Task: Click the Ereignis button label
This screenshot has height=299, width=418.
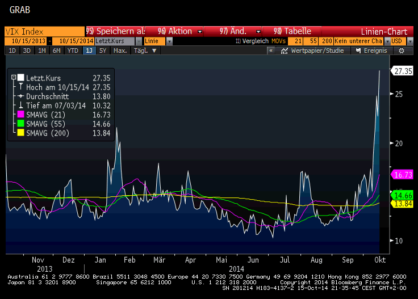Action: pos(375,50)
